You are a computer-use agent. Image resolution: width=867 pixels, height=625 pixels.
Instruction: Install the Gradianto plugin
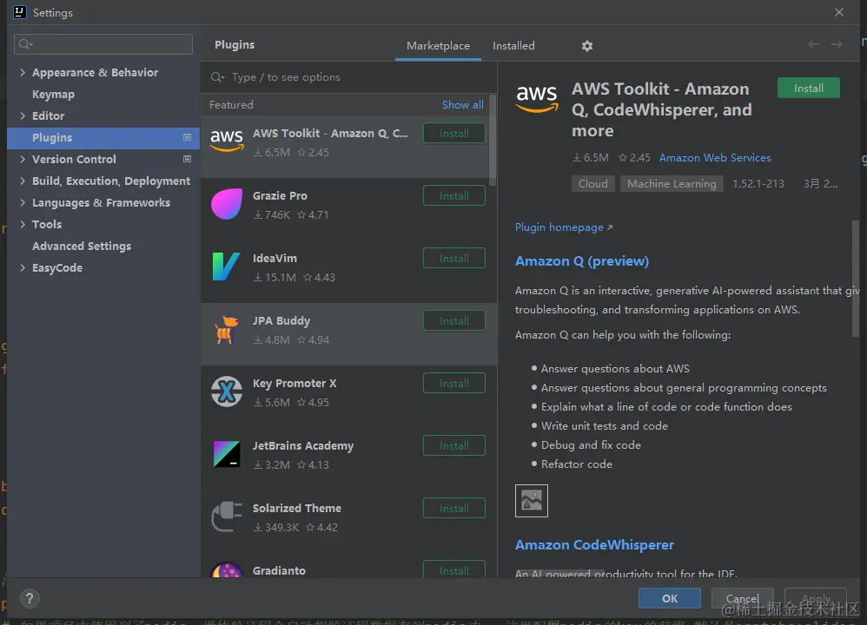[454, 569]
